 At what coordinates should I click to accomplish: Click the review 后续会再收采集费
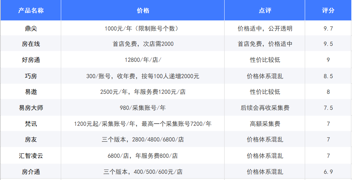[265, 108]
